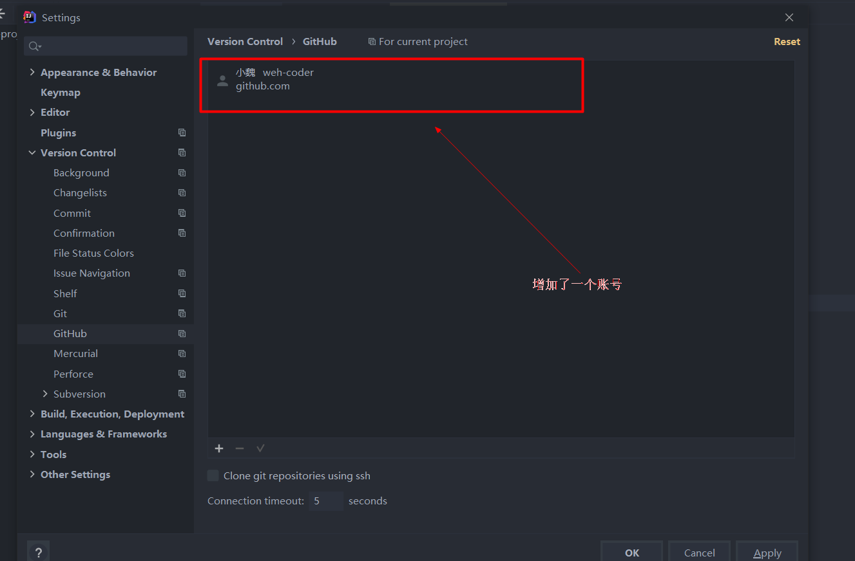Collapse the Version Control section
The width and height of the screenshot is (855, 561).
(x=32, y=152)
